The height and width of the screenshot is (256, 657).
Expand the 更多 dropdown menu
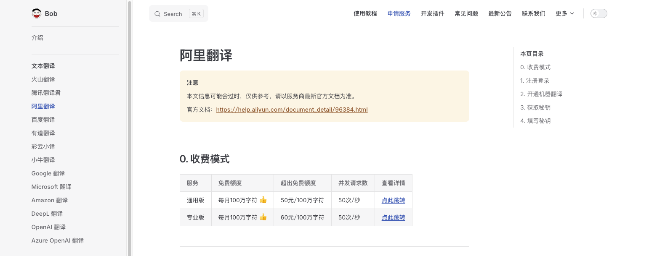(565, 13)
